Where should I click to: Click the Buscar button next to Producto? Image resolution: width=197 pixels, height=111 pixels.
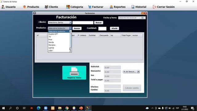click(x=77, y=28)
